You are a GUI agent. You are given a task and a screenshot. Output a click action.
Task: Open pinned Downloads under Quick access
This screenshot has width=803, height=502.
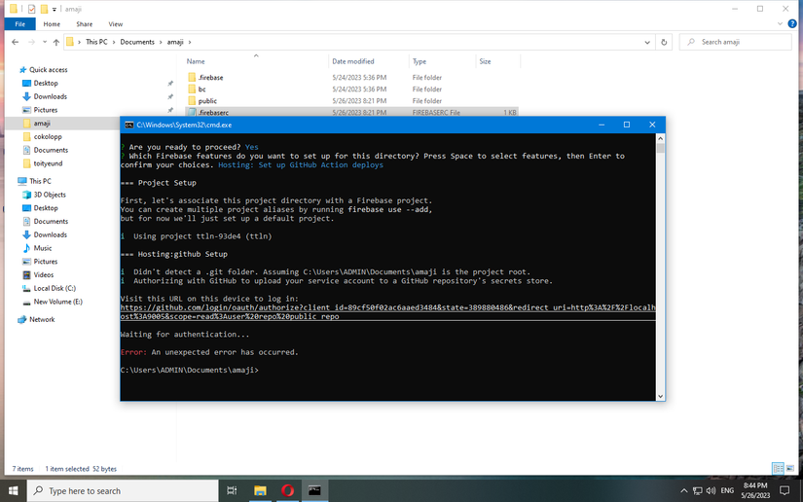click(51, 96)
